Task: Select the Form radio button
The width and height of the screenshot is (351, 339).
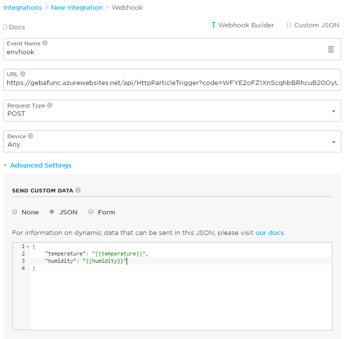Action: pos(91,212)
